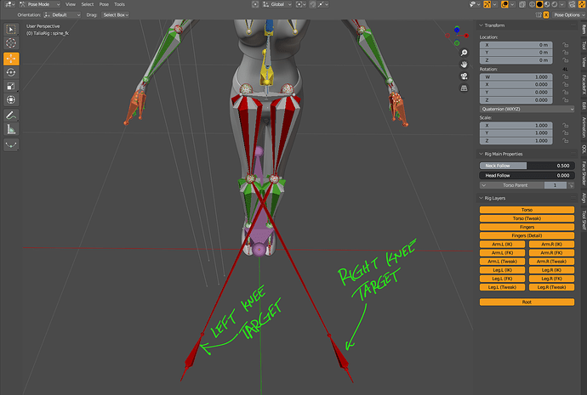Click the Torso Parent driver icon
587x395 pixels.
571,185
